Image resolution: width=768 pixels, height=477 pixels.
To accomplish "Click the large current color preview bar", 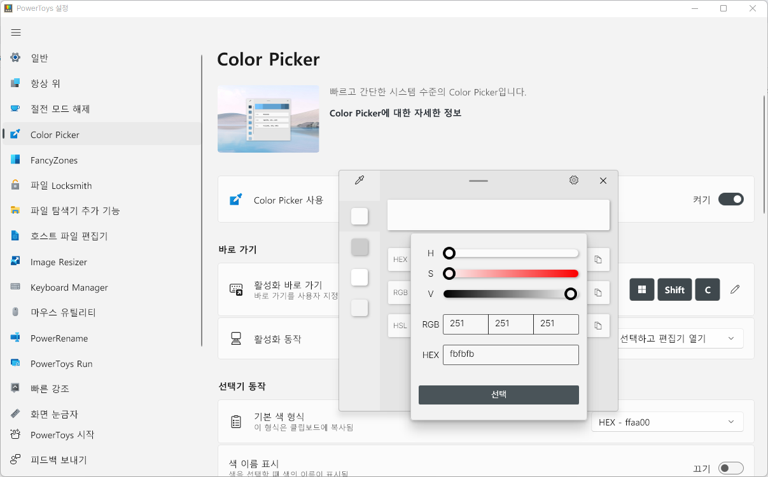I will click(498, 215).
